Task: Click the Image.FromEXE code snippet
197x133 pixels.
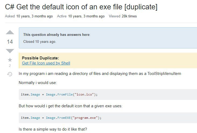Action: [61, 118]
